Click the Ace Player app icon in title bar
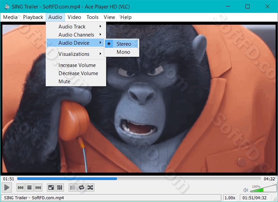The image size is (278, 202). [7, 6]
